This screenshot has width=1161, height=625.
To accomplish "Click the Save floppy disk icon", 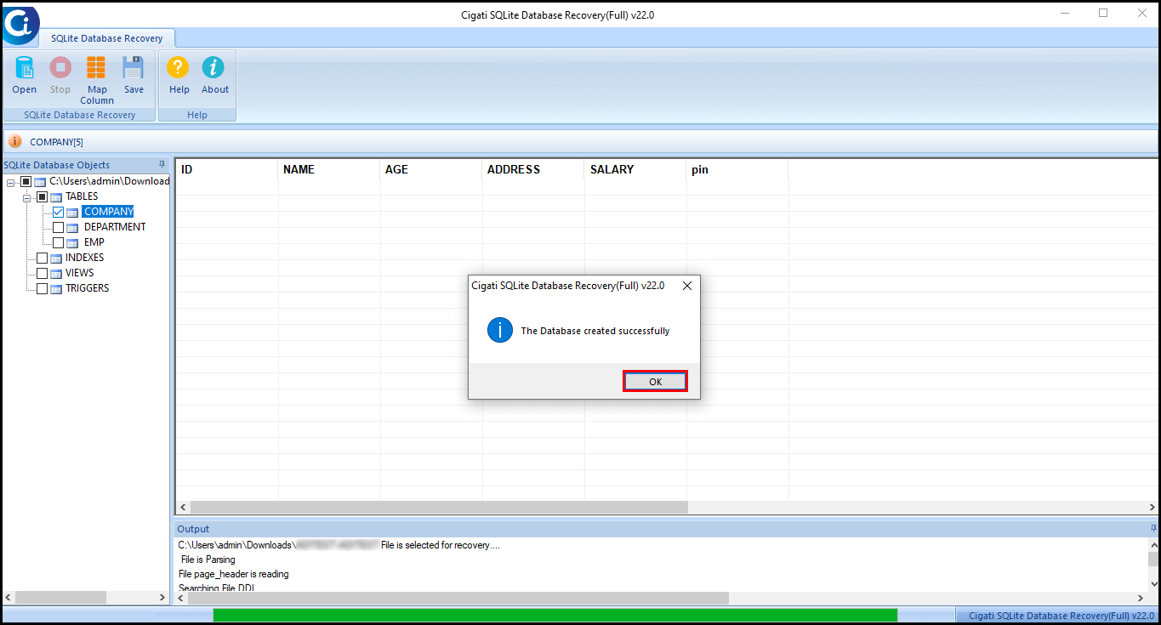I will click(x=134, y=68).
